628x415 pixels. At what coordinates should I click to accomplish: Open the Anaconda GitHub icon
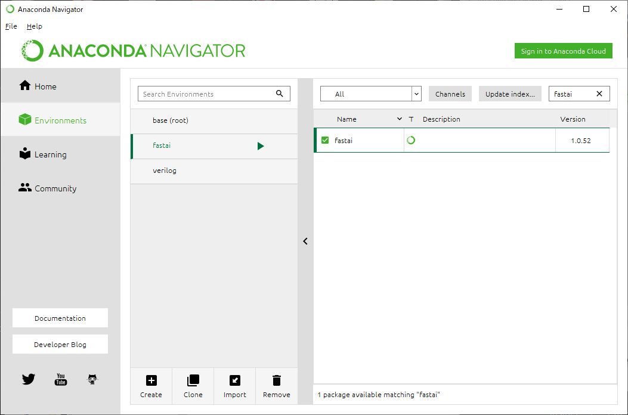(92, 379)
